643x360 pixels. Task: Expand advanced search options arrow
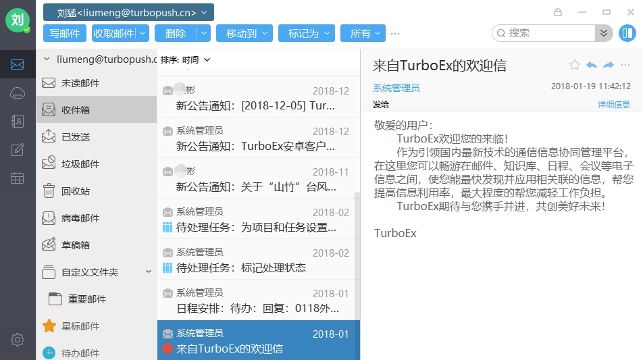click(x=604, y=33)
